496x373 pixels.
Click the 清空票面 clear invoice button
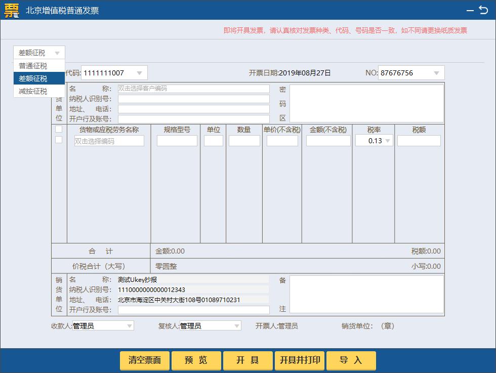(x=144, y=360)
